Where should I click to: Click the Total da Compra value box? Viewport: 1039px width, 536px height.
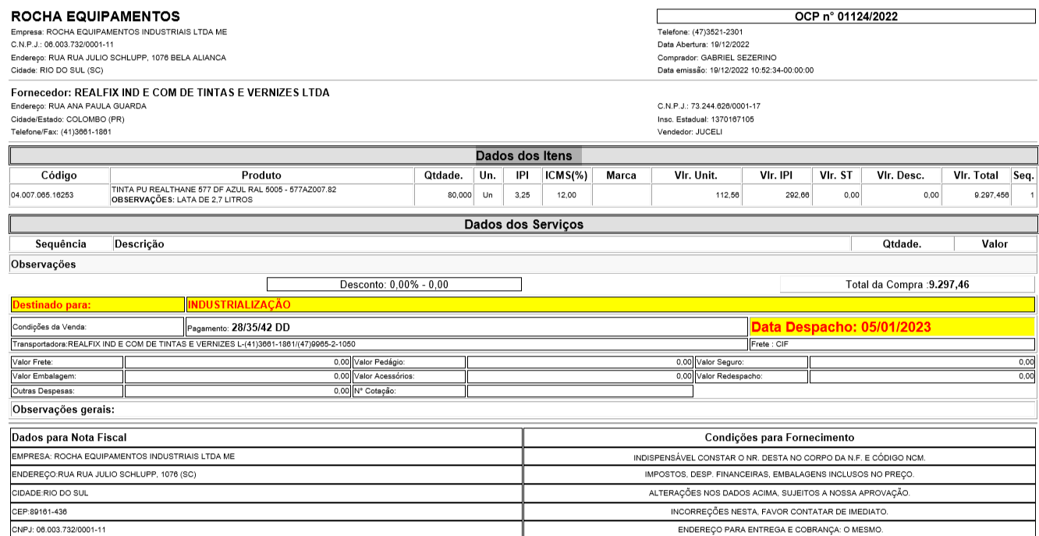tap(907, 285)
